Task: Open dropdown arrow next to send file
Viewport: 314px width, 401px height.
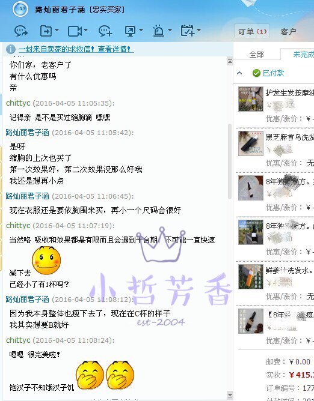Action: 57,30
